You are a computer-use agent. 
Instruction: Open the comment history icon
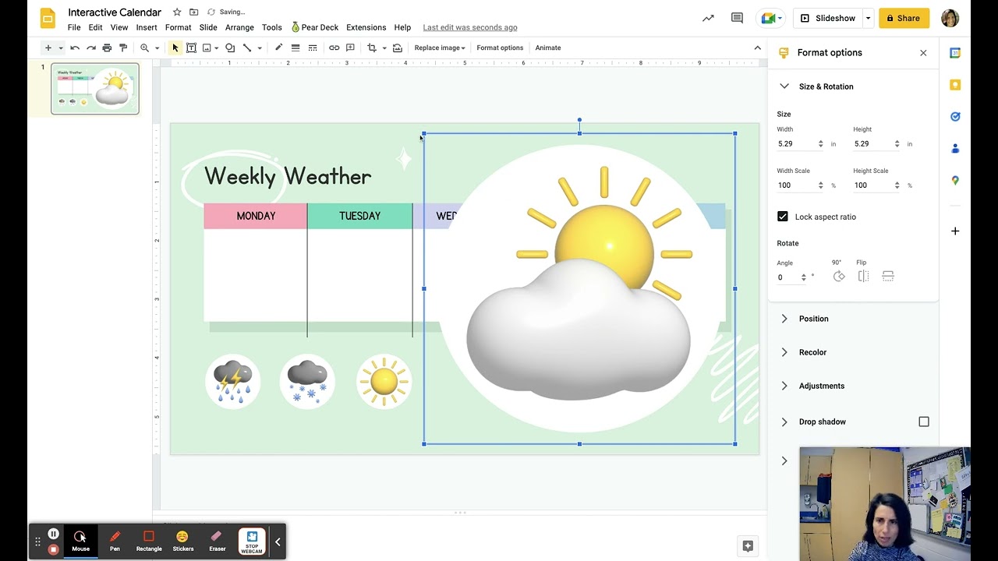737,18
